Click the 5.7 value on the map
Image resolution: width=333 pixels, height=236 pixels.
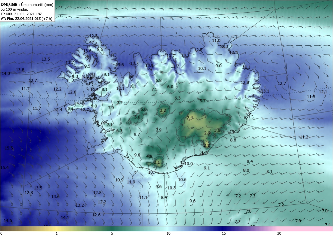[x=202, y=101]
